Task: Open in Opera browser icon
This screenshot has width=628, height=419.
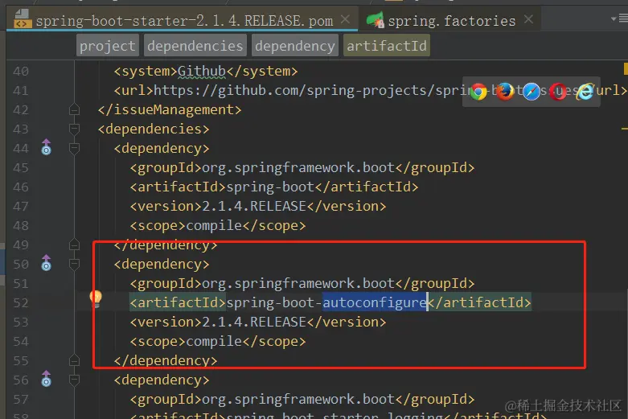Action: pyautogui.click(x=558, y=92)
